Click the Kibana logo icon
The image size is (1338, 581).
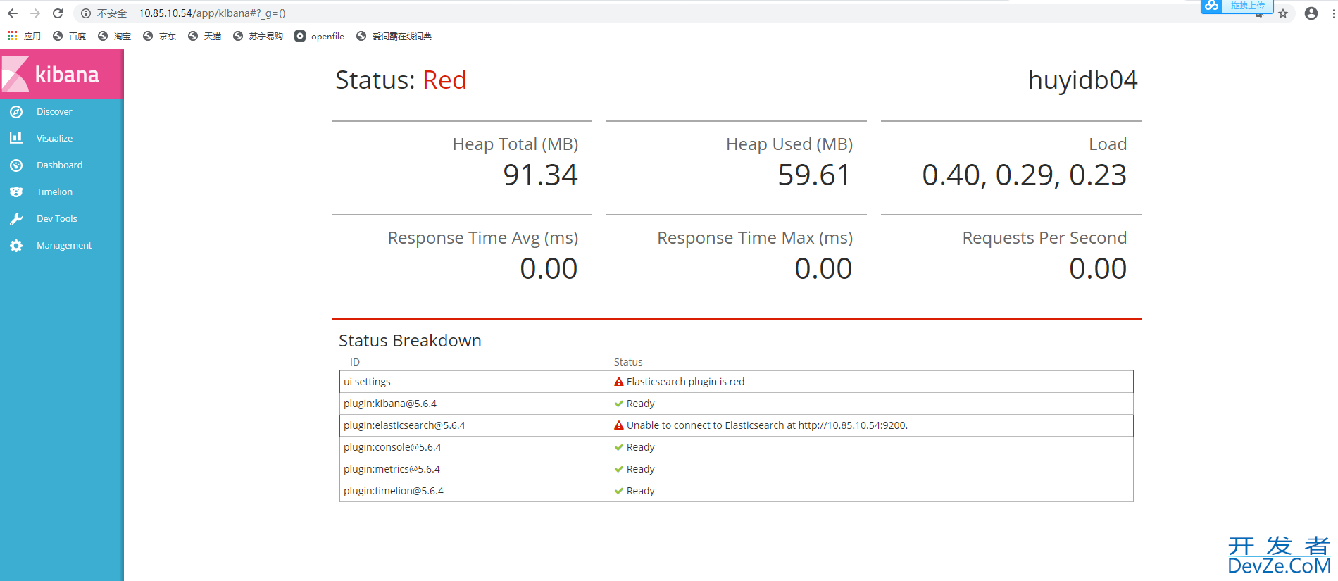[x=15, y=74]
